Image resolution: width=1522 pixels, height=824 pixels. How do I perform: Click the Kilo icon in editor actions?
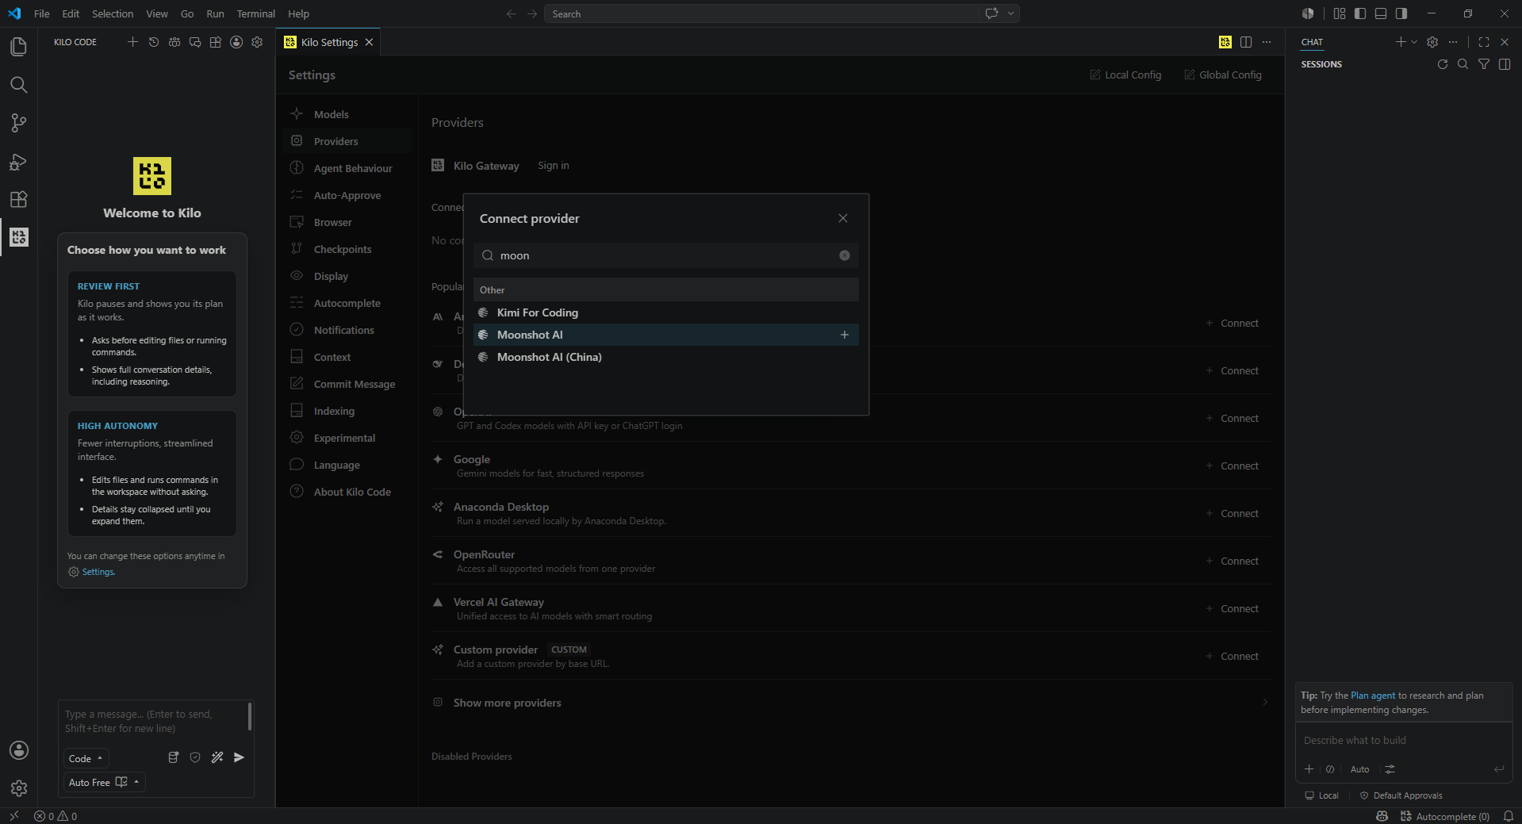point(1225,42)
